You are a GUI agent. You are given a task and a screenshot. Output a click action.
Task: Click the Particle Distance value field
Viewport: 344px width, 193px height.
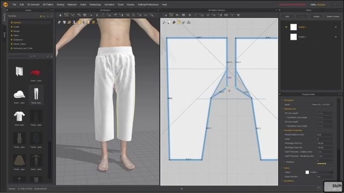[x=325, y=135]
